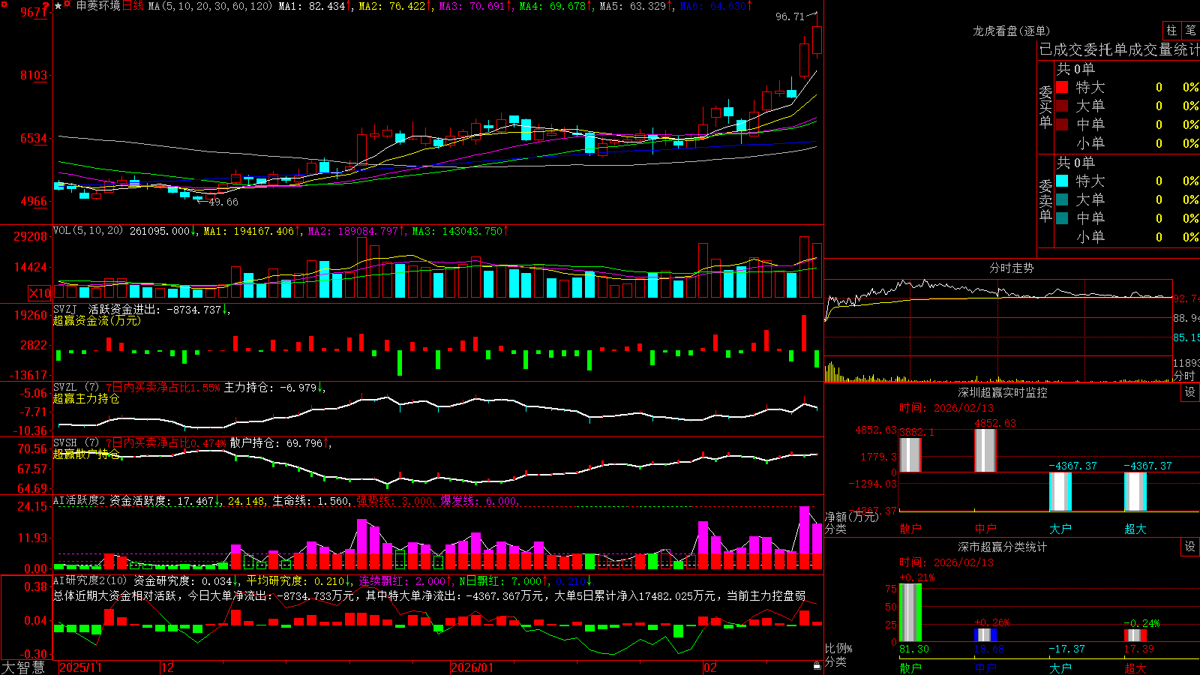This screenshot has width=1200, height=675.
Task: Click the 超赢资金流(万元) label
Action: [97, 320]
